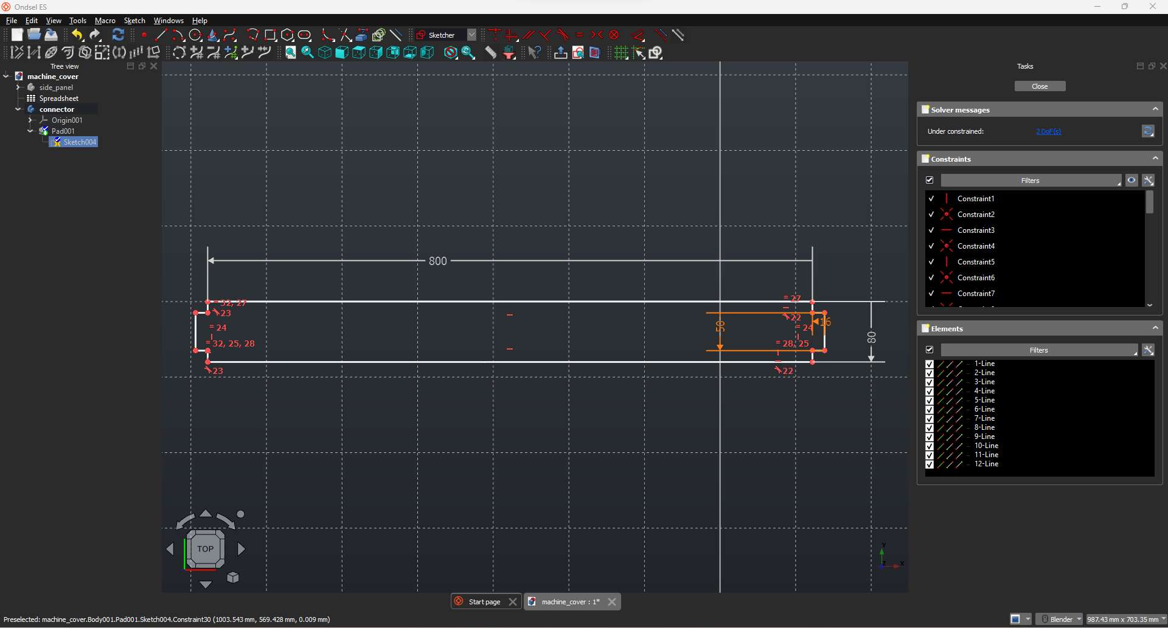Open the Windows menu
This screenshot has height=628, width=1168.
[169, 21]
